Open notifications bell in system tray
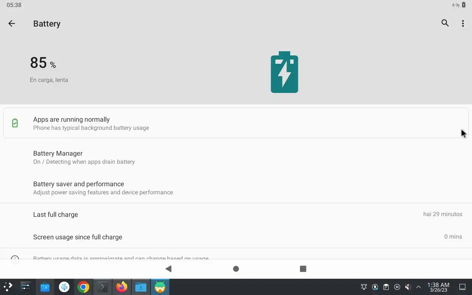 pos(364,287)
